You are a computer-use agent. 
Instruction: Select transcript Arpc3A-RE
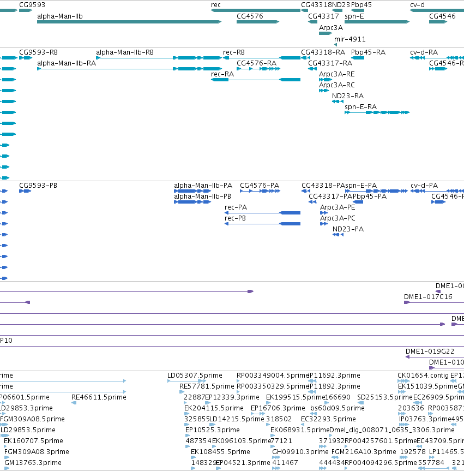(337, 74)
